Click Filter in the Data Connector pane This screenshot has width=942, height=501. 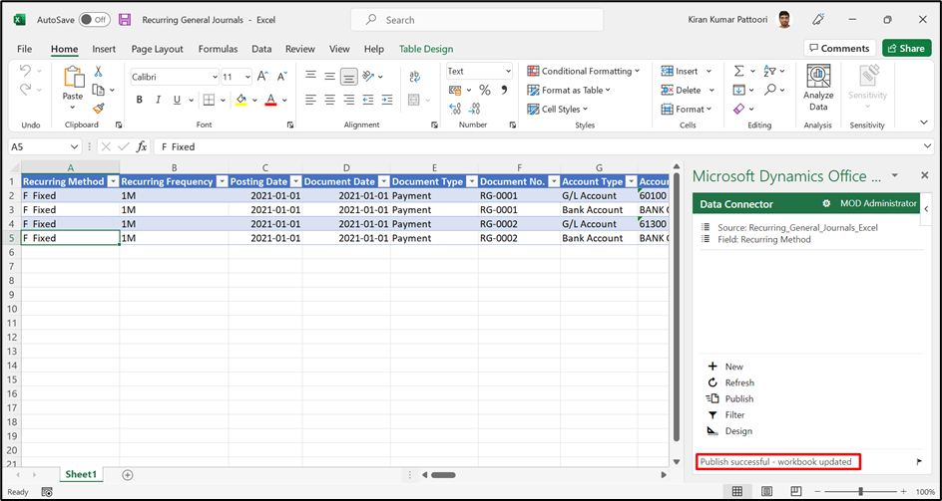coord(726,415)
